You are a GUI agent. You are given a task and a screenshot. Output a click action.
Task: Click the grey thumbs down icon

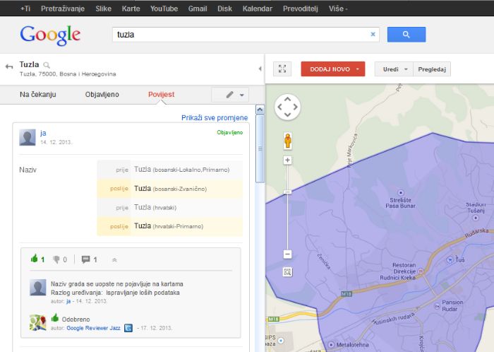56,259
